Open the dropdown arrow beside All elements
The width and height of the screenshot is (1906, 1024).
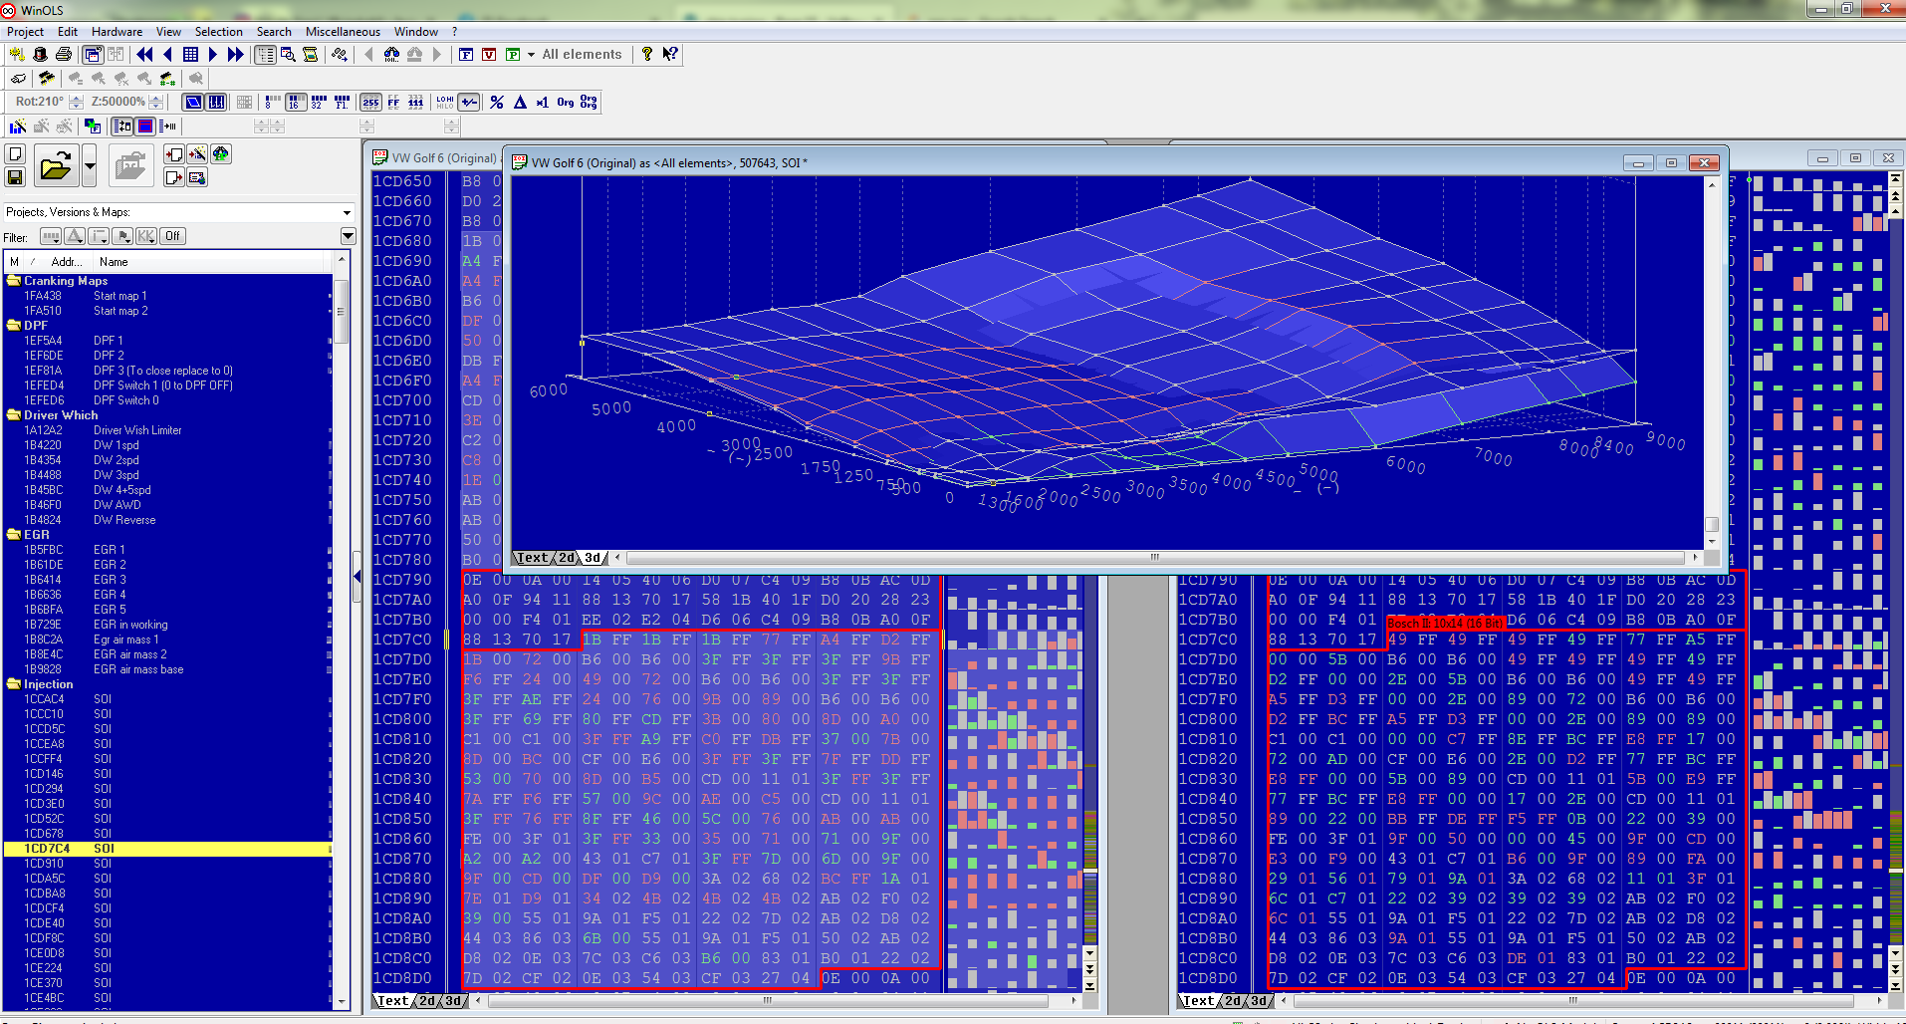click(x=531, y=55)
